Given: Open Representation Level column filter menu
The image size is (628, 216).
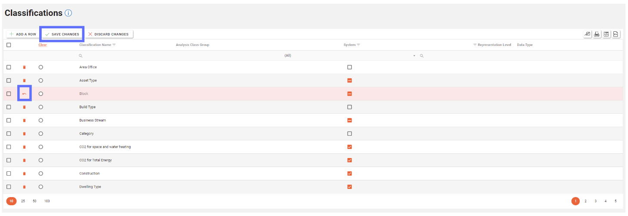Looking at the screenshot, I should pos(475,45).
